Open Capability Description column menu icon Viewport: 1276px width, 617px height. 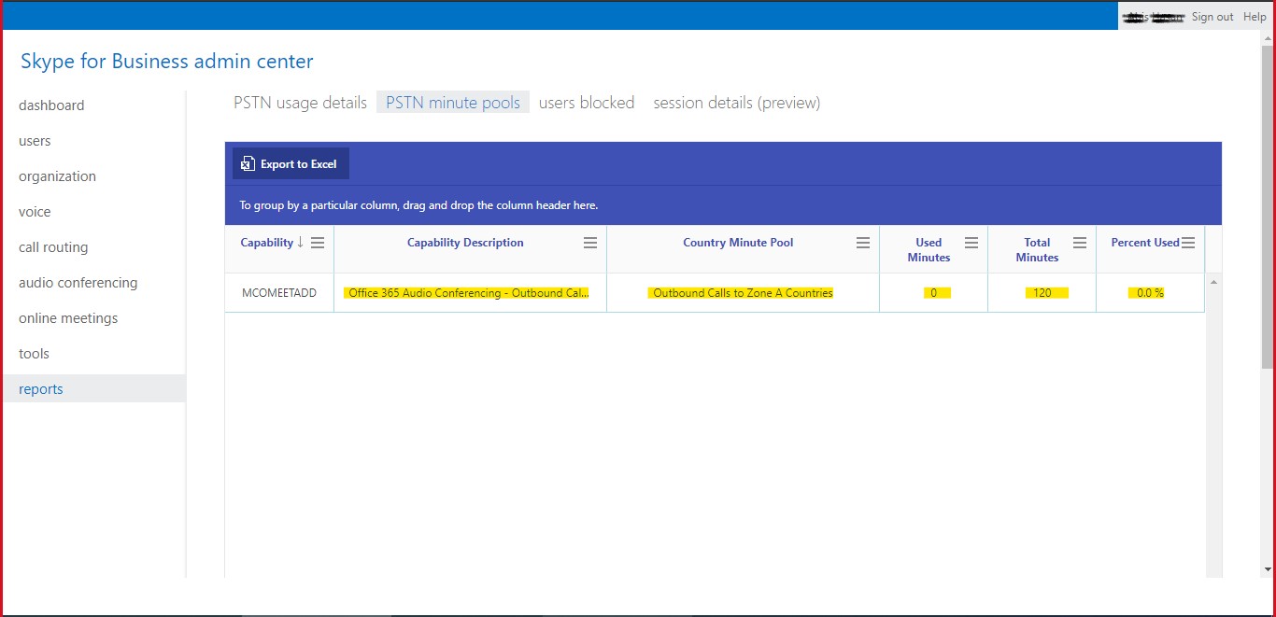(x=590, y=243)
